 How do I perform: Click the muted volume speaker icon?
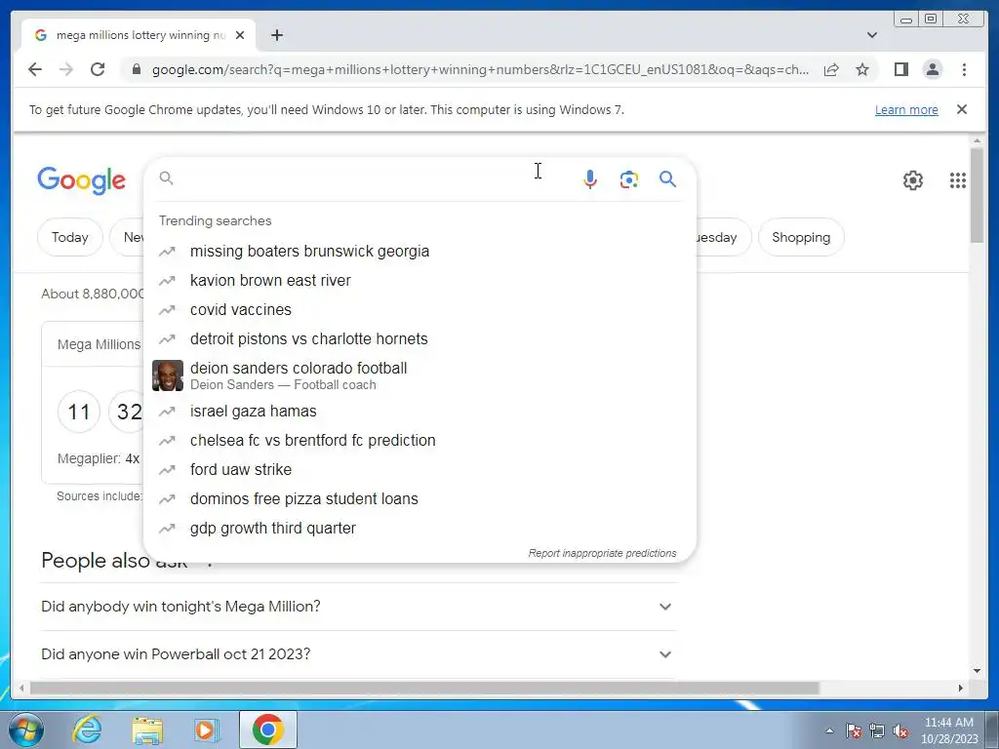tap(900, 730)
